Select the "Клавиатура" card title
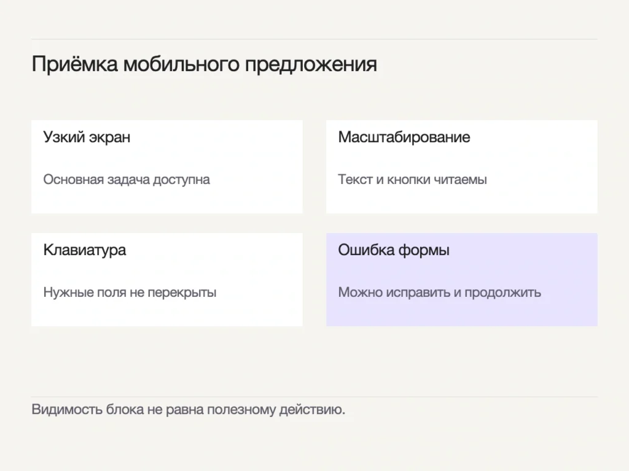The height and width of the screenshot is (471, 629). [x=85, y=250]
